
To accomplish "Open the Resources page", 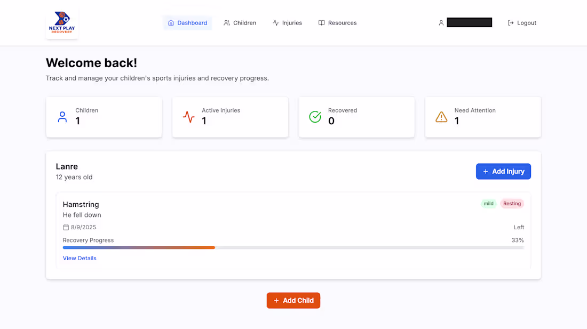I will pyautogui.click(x=337, y=23).
